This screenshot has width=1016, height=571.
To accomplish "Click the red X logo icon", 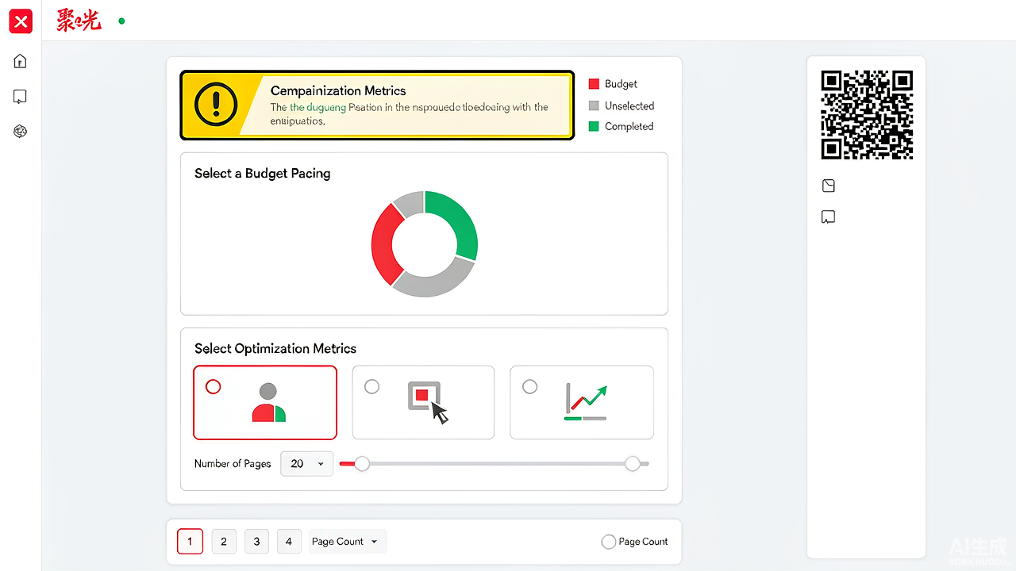I will [x=21, y=21].
